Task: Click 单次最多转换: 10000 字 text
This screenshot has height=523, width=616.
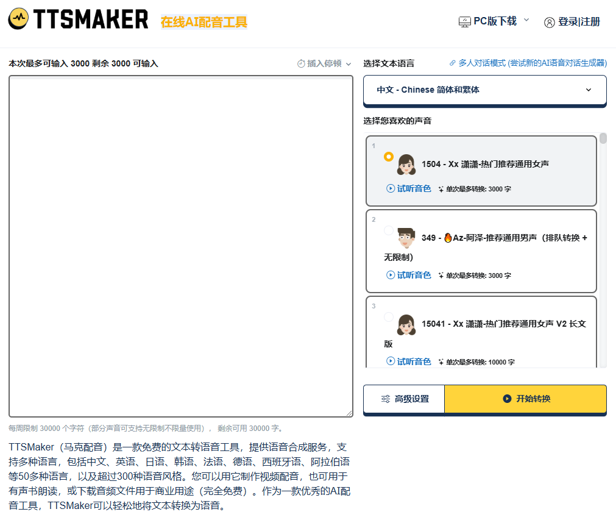Action: pos(480,362)
